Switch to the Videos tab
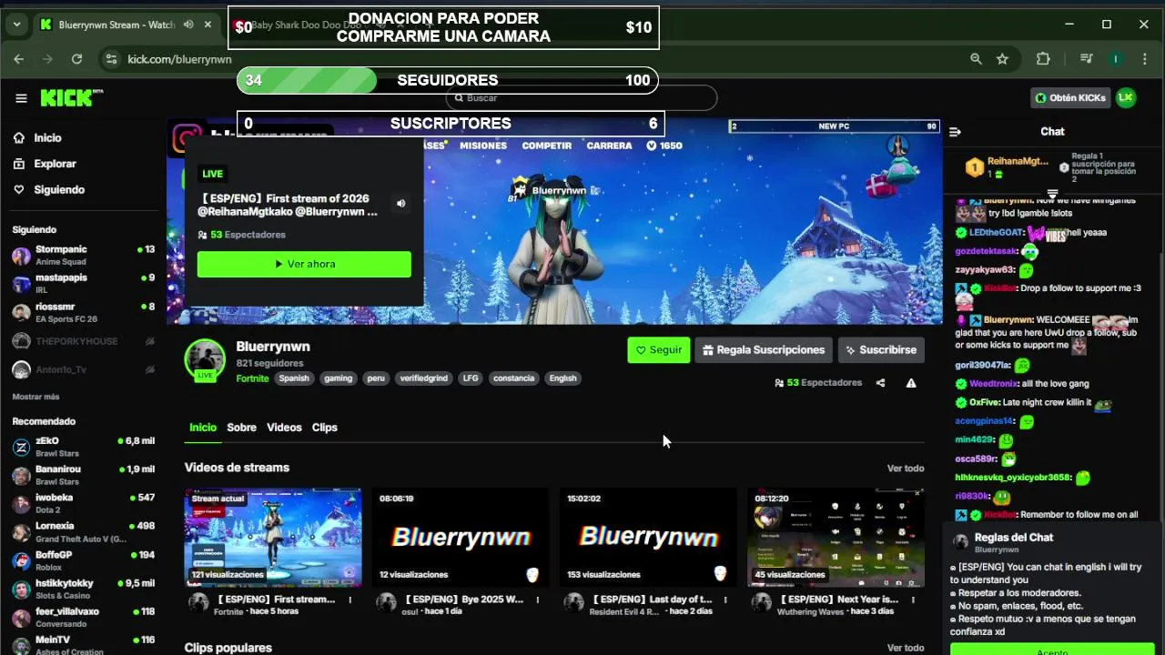 pyautogui.click(x=284, y=428)
